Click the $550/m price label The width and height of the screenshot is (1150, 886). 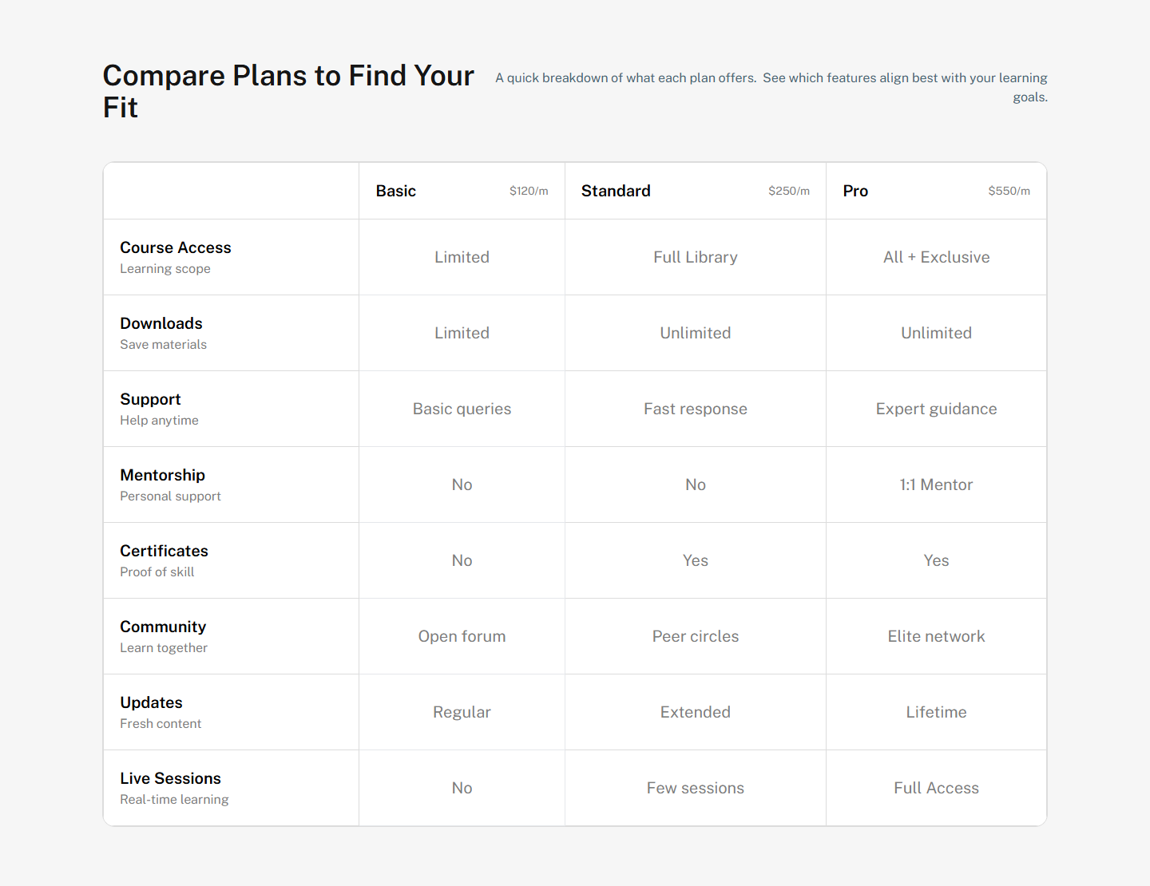(x=1009, y=191)
